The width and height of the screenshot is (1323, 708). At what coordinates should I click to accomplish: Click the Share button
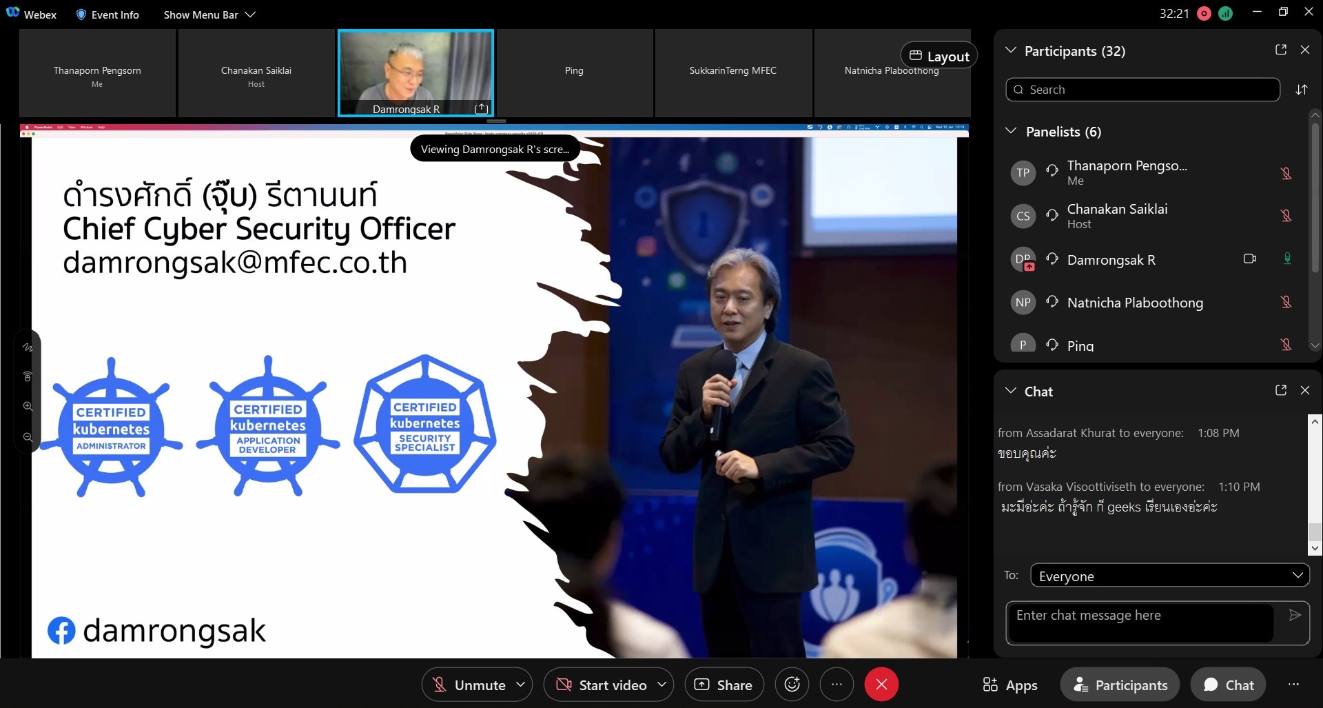tap(724, 685)
